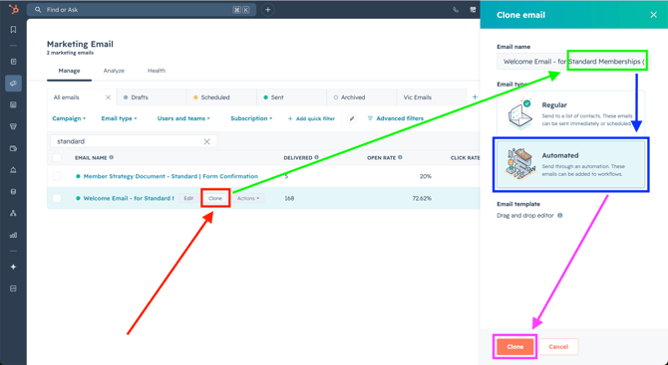668x365 pixels.
Task: Click the pencil edit filters icon
Action: tap(352, 118)
